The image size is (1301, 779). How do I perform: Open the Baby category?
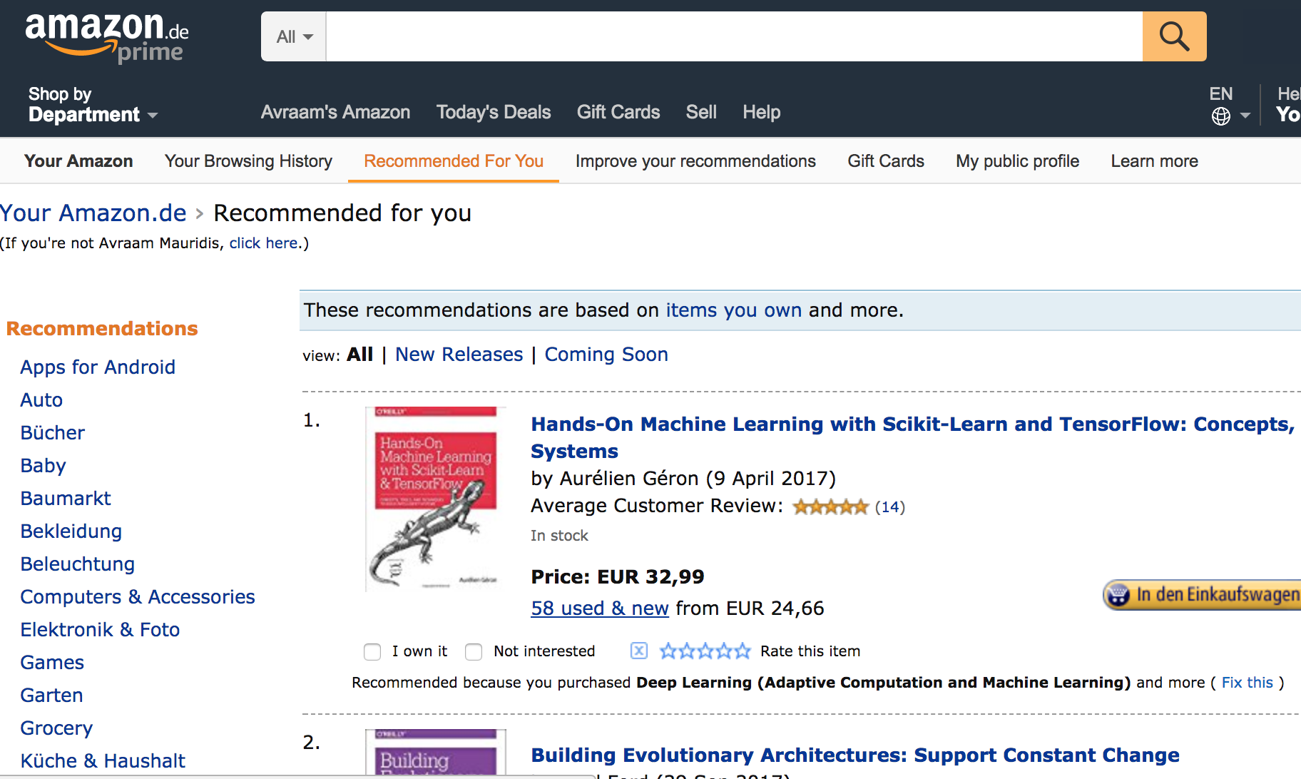pos(43,466)
